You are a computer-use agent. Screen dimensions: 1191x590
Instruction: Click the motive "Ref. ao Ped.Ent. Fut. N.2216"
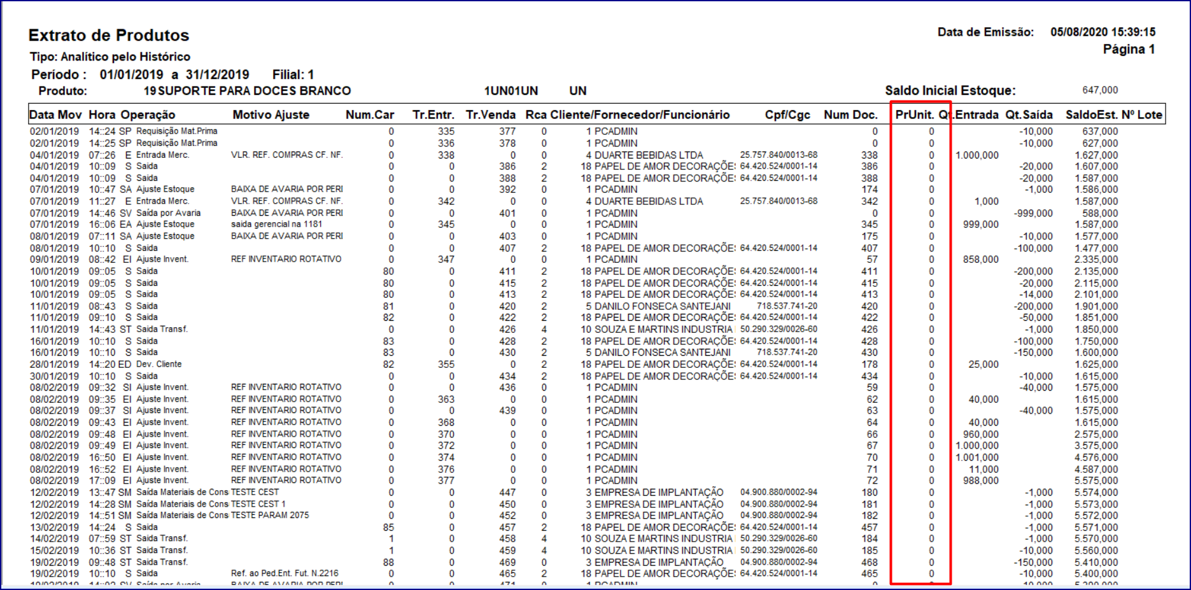pos(285,573)
